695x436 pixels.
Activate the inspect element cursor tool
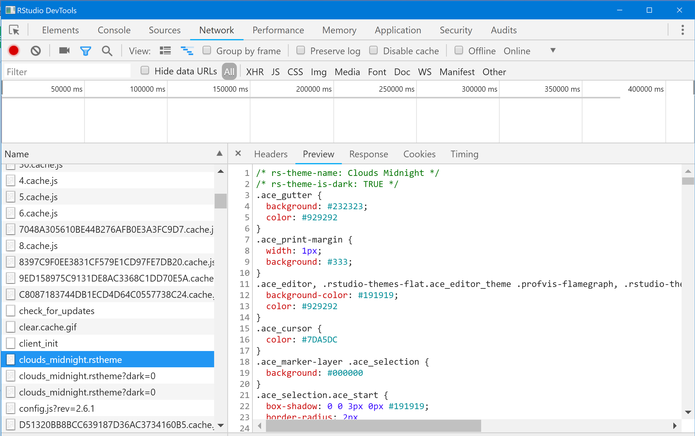click(x=14, y=30)
